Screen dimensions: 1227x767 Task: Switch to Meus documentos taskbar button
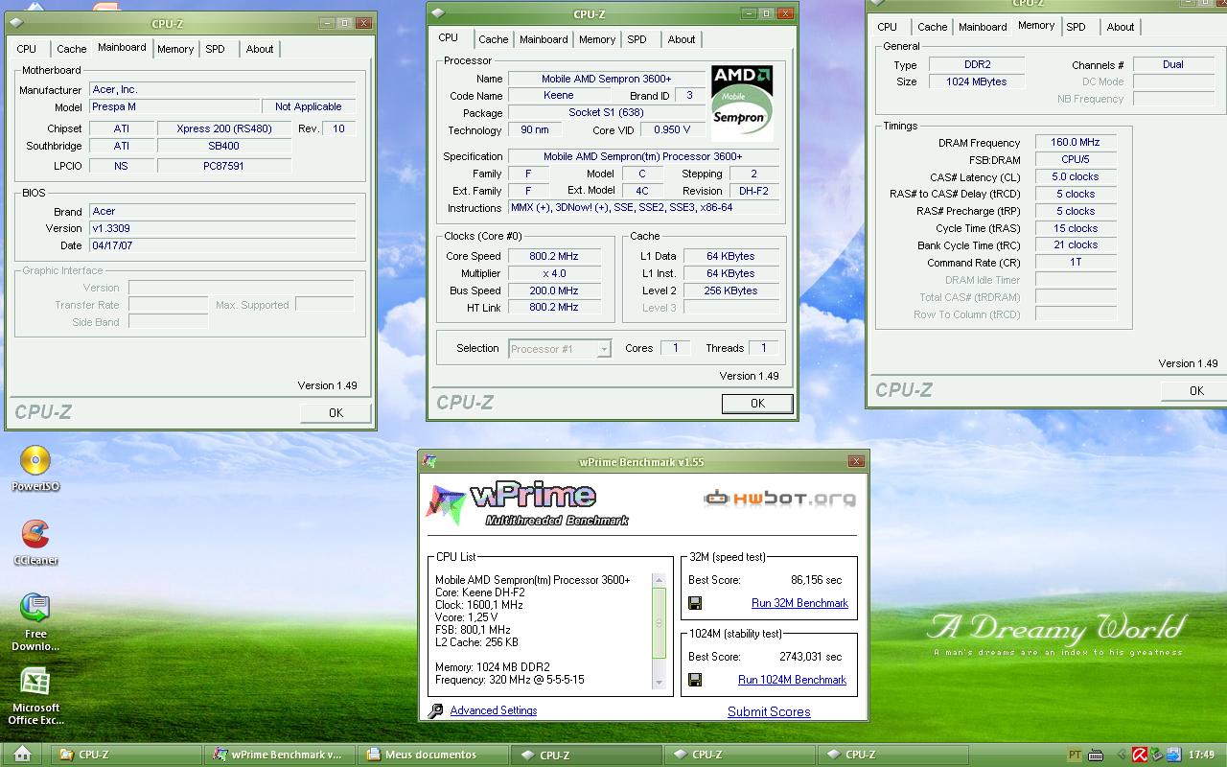click(433, 755)
